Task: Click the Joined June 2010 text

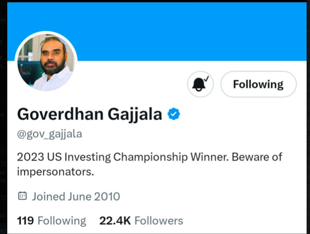Action: 76,196
